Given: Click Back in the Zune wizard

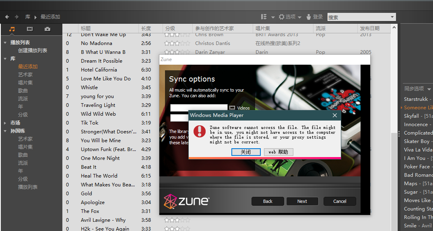Looking at the screenshot, I should coord(268,201).
